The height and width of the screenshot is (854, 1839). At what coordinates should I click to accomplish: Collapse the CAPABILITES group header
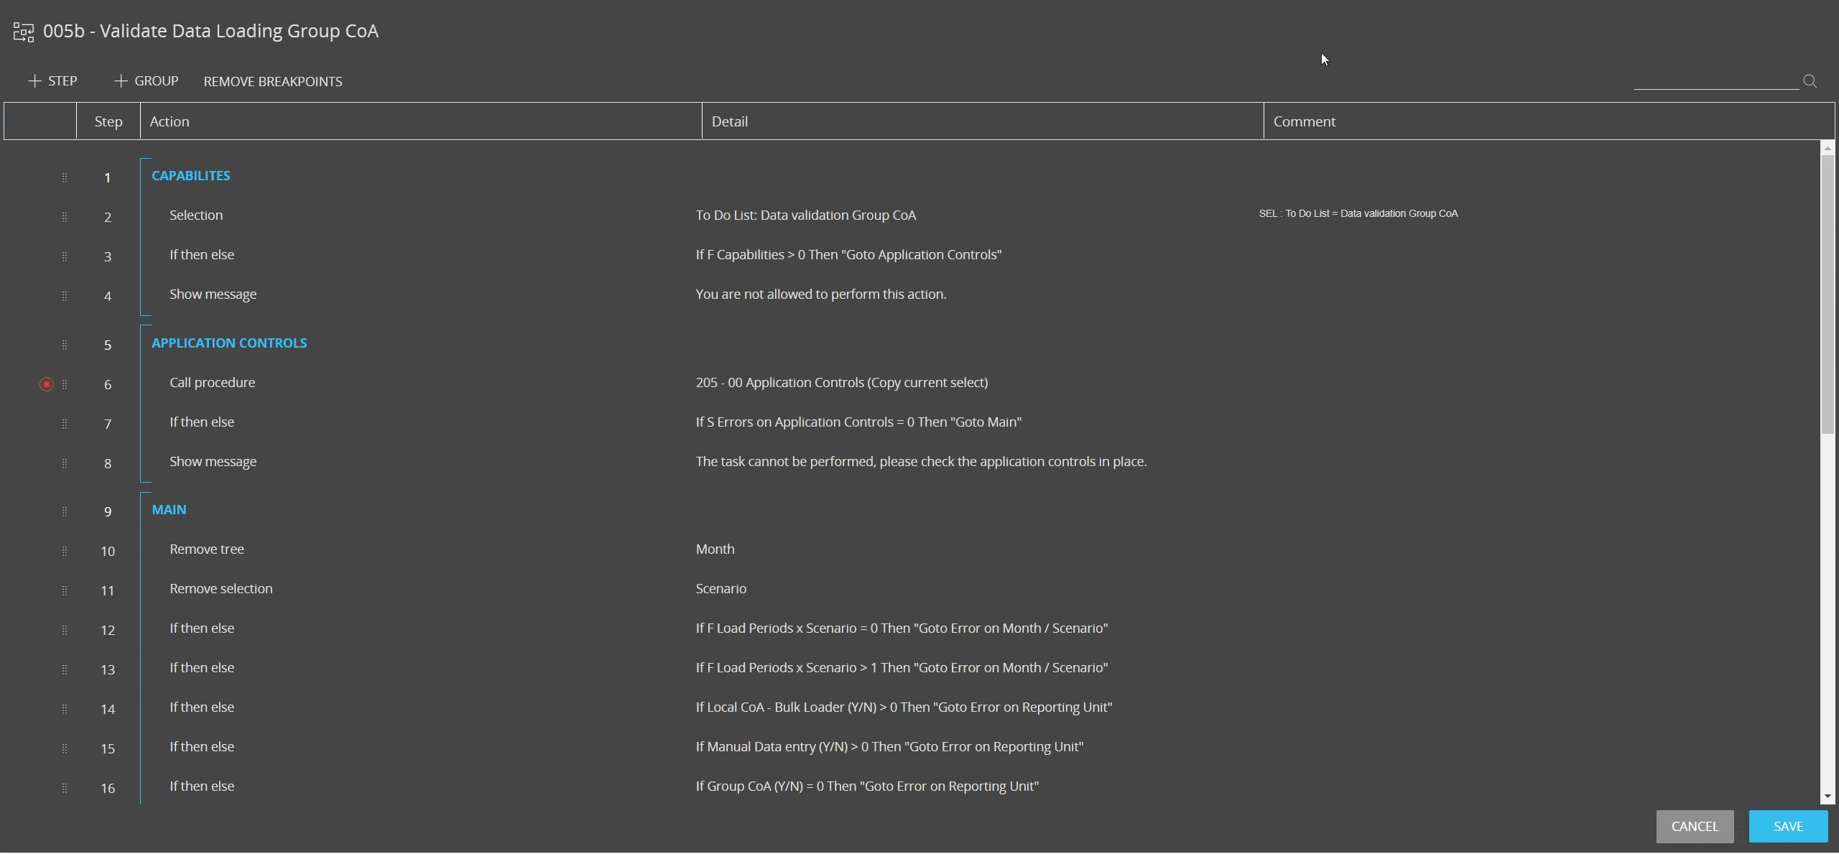[x=190, y=176]
